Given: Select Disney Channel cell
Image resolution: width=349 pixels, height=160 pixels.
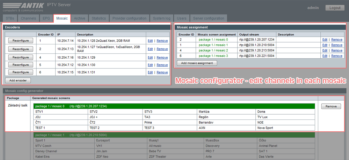Looking at the screenshot, I should (64, 151).
